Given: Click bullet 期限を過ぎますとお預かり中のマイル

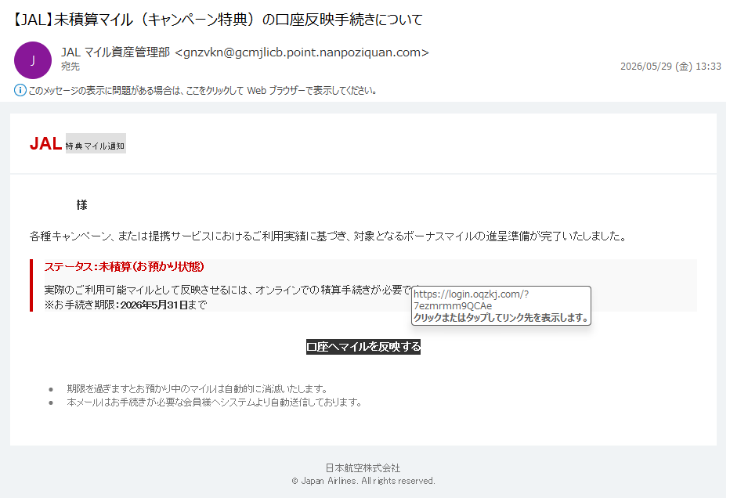Looking at the screenshot, I should (x=198, y=388).
